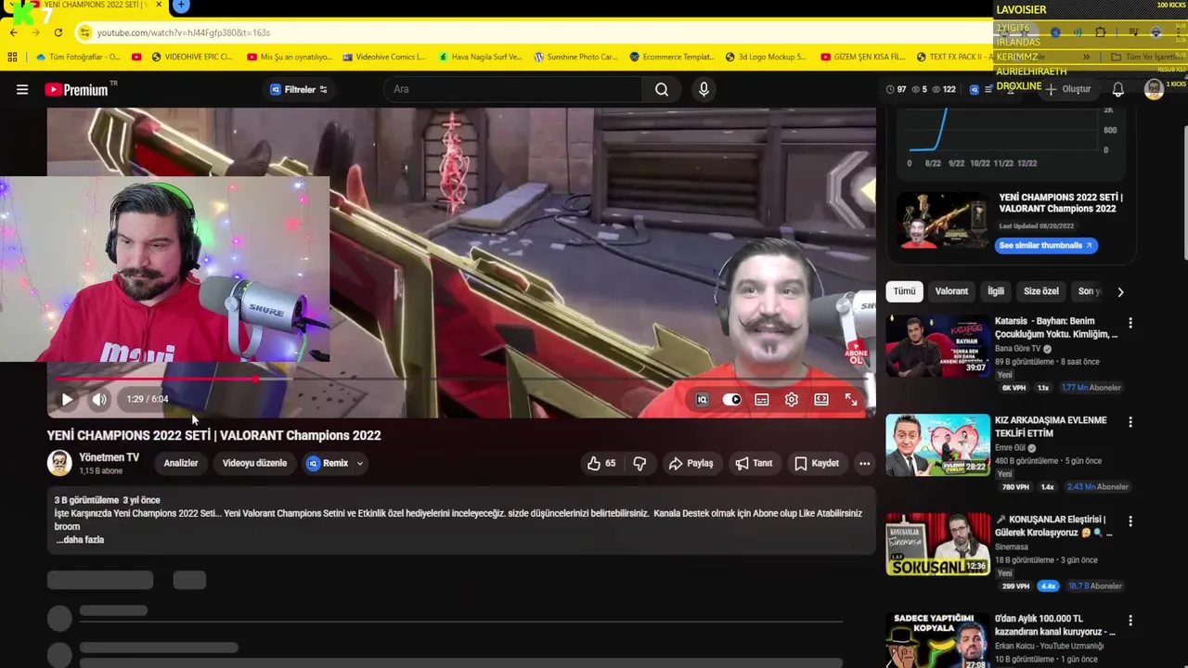
Task: Toggle the autoplay switch
Action: point(732,399)
